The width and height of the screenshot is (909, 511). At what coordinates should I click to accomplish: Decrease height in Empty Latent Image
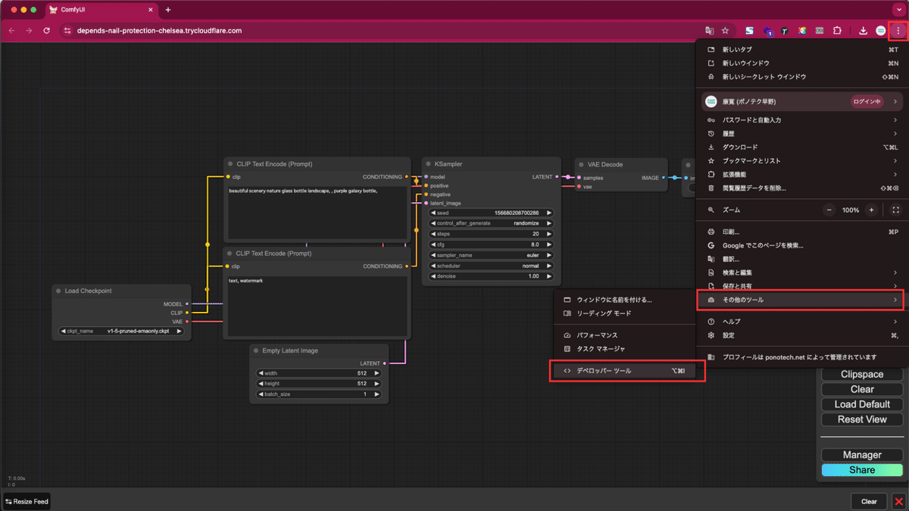(x=261, y=384)
